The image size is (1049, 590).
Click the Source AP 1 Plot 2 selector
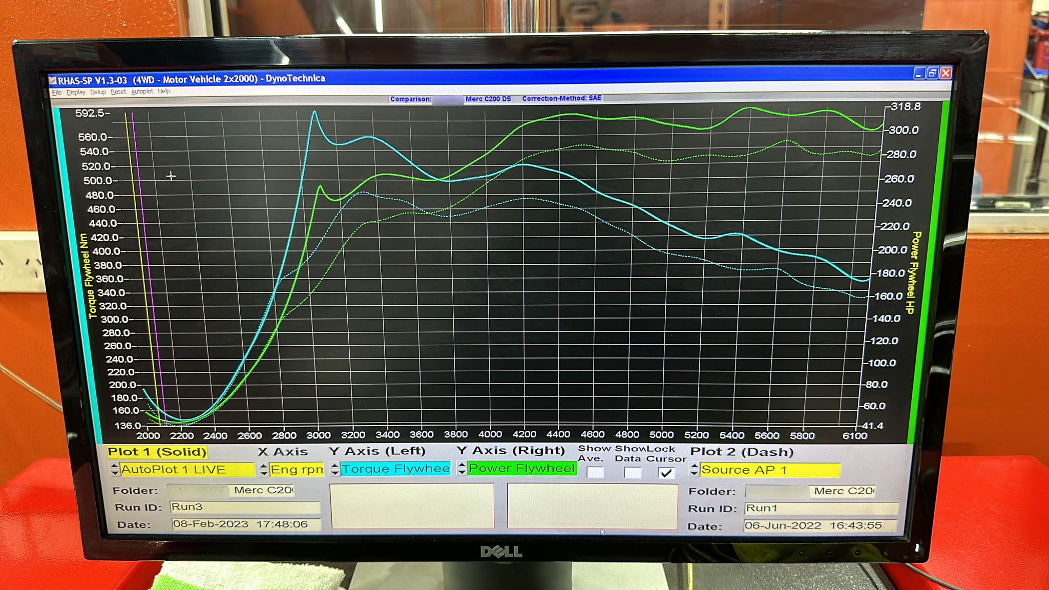[770, 470]
